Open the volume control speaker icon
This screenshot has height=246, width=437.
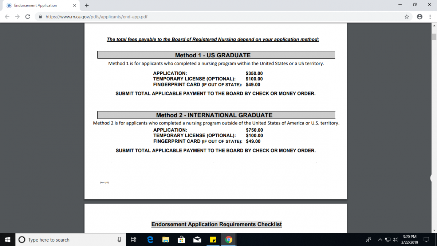coord(395,239)
